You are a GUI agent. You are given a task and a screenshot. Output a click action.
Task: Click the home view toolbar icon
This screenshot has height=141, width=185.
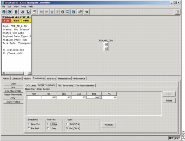pyautogui.click(x=63, y=12)
